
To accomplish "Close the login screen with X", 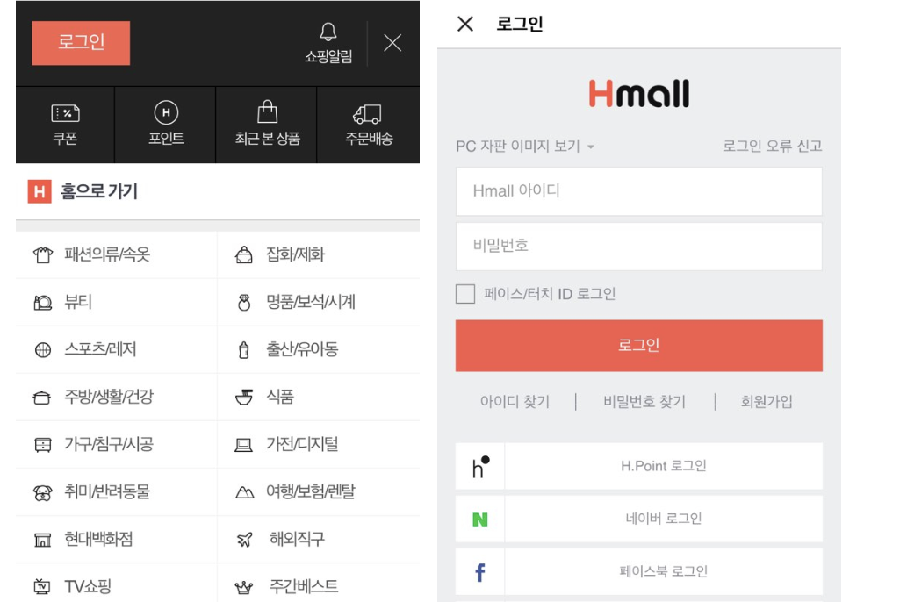I will click(x=465, y=24).
